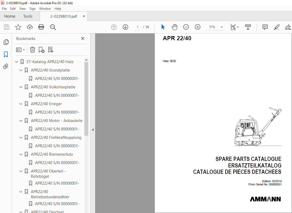This screenshot has width=292, height=213.
Task: Go to APR22/40 Riemenschutz bookmark
Action: pos(52,154)
